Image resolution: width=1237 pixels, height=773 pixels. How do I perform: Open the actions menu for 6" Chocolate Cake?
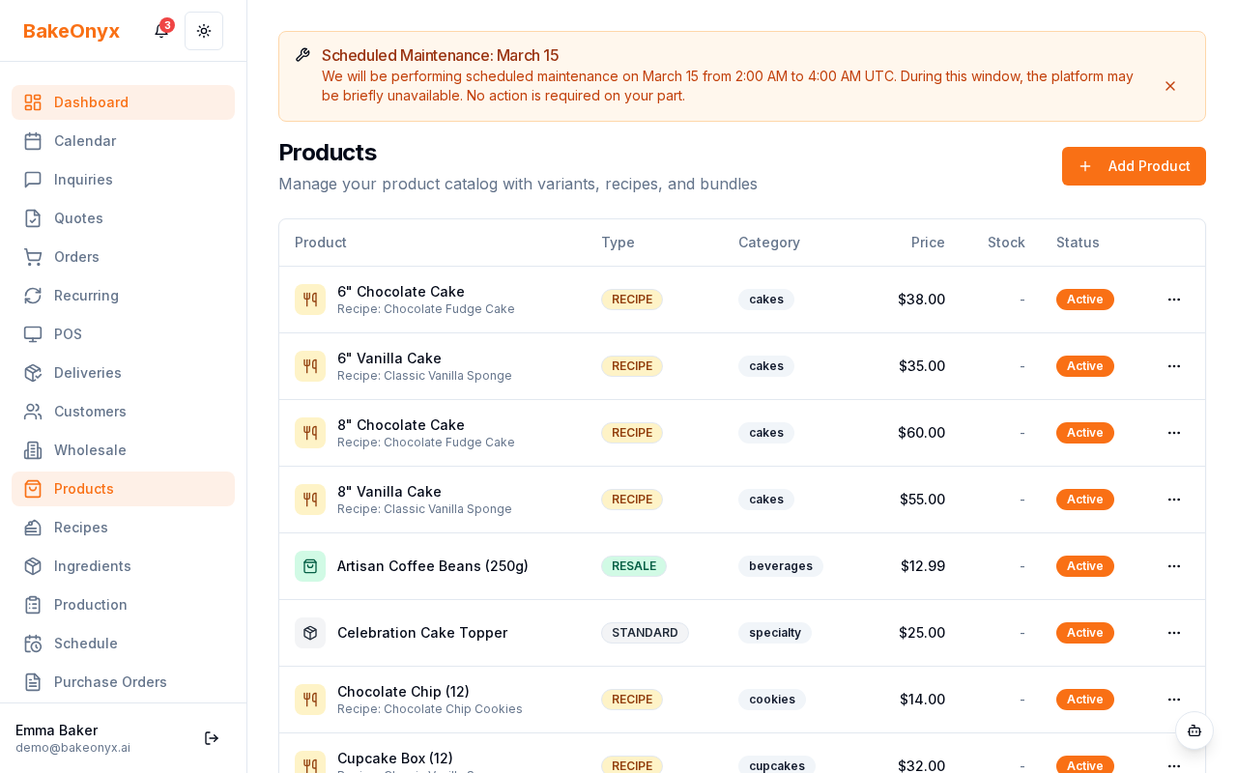(x=1174, y=300)
